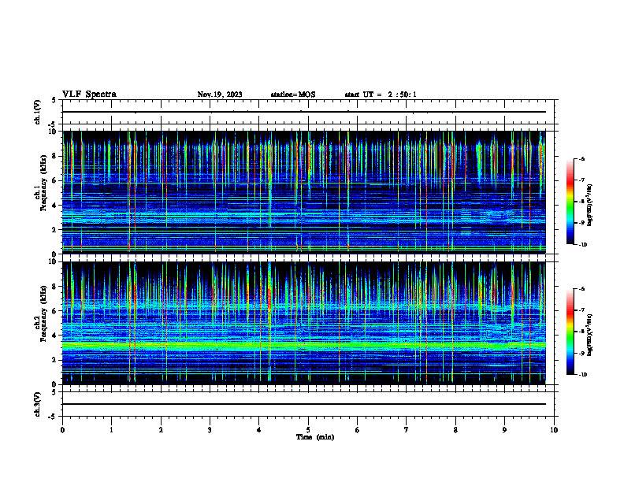Viewport: 624px width, 482px height.
Task: Click time axis tick label "2"
Action: point(161,430)
